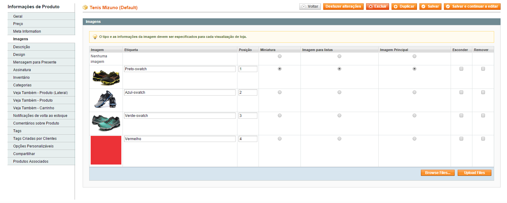
Task: Open the Tags tab
Action: tap(41, 131)
